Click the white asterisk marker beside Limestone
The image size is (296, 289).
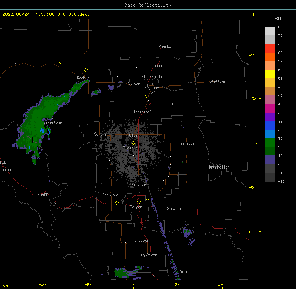pos(53,119)
